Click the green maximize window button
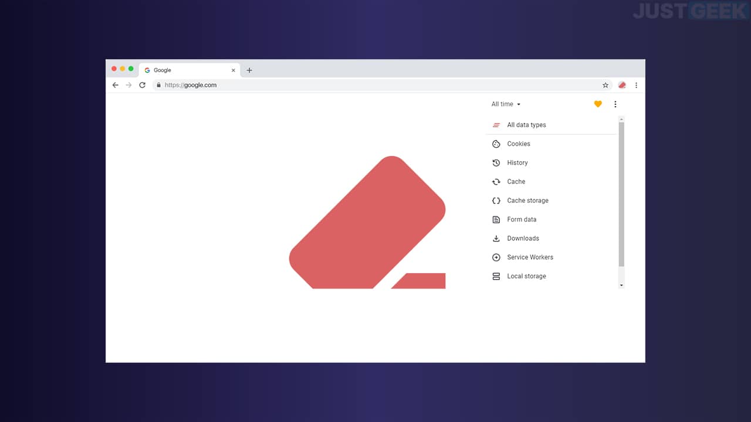Image resolution: width=751 pixels, height=422 pixels. click(x=131, y=69)
